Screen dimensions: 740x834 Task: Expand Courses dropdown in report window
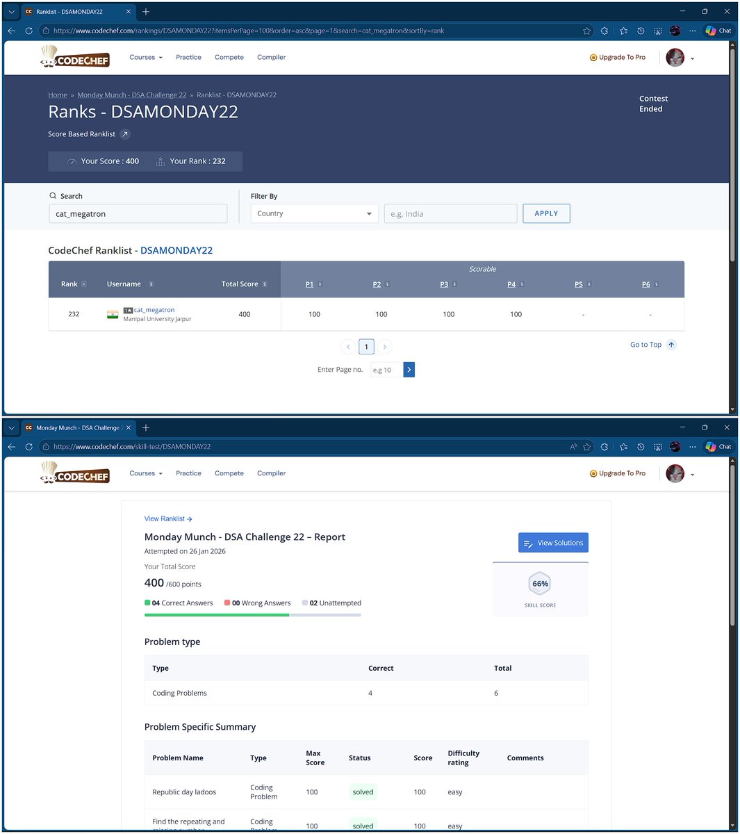pos(146,473)
